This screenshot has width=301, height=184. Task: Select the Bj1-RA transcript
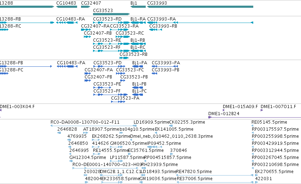(138, 23)
